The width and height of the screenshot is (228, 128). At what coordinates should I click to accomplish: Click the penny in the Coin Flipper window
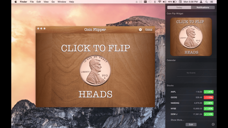coord(95,71)
